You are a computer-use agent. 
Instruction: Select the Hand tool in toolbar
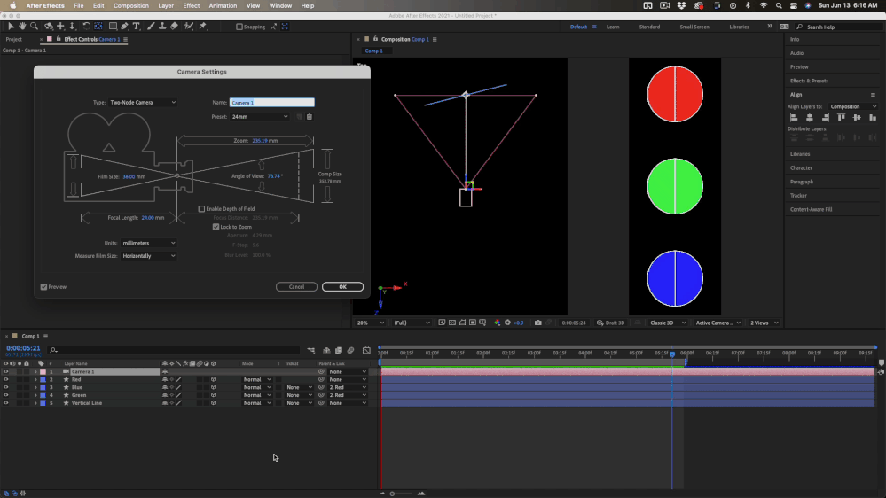[x=22, y=27]
